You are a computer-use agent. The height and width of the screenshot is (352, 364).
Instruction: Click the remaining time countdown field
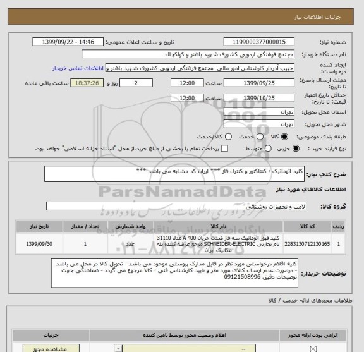click(87, 83)
